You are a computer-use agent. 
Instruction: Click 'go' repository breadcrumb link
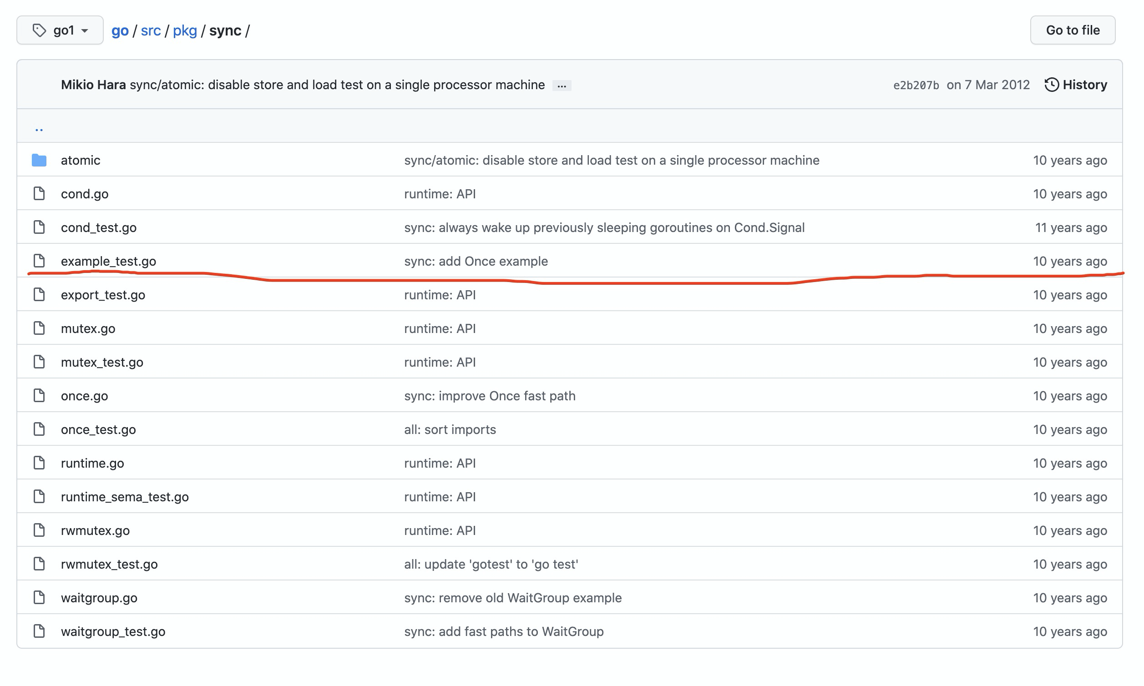[120, 30]
